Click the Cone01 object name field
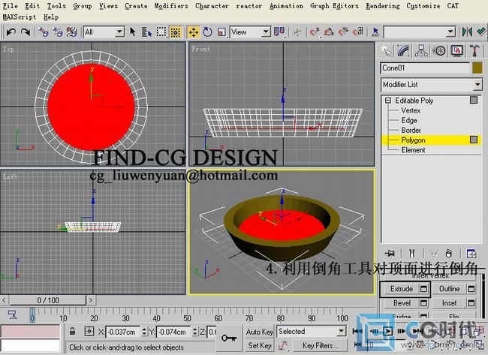Image resolution: width=488 pixels, height=355 pixels. click(425, 68)
